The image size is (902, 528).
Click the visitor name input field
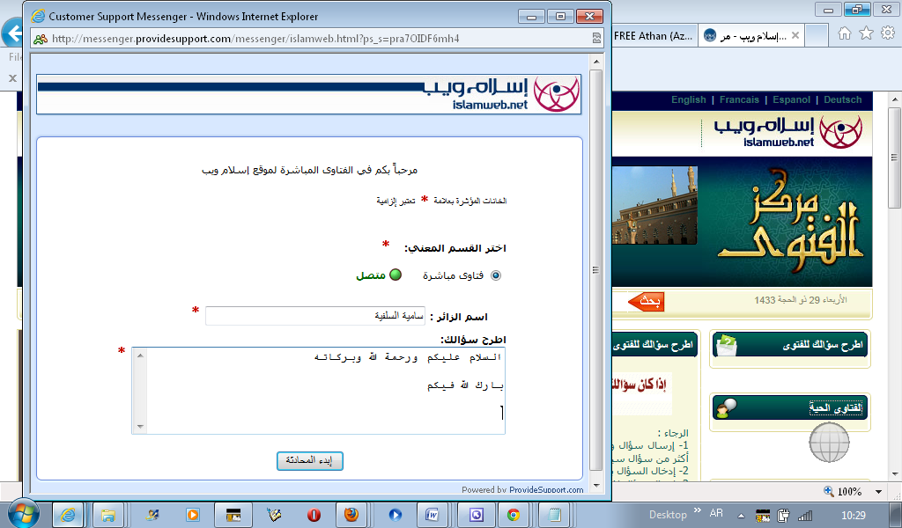(315, 316)
